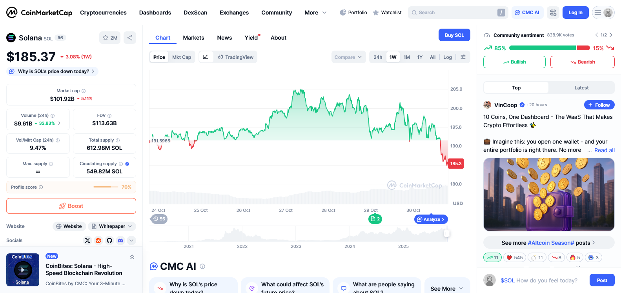Click the share icon beside Solana
Image resolution: width=621 pixels, height=293 pixels.
(x=130, y=38)
